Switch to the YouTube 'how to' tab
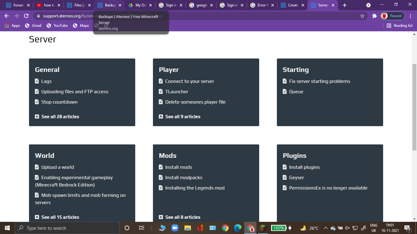Screen dimensions: 417x234 coord(48,5)
